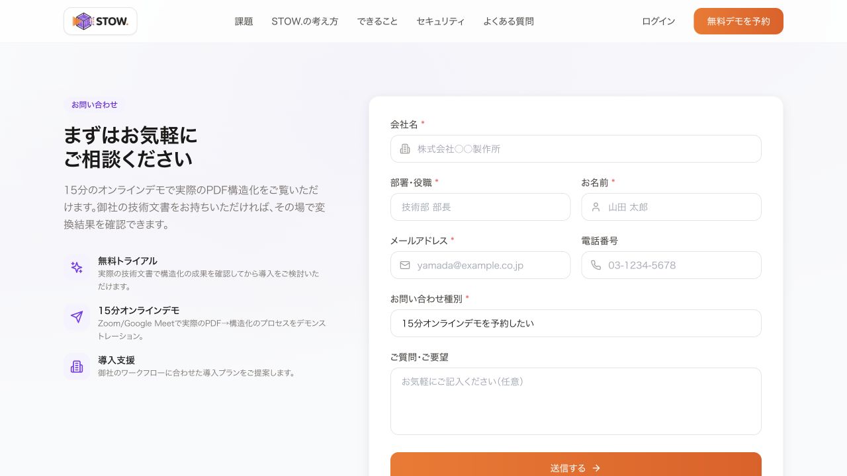
Task: Open the 課題 nav item
Action: click(244, 21)
